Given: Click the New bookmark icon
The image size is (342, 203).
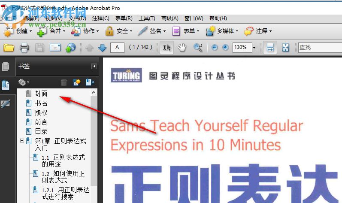Looking at the screenshot, I should click(77, 82).
